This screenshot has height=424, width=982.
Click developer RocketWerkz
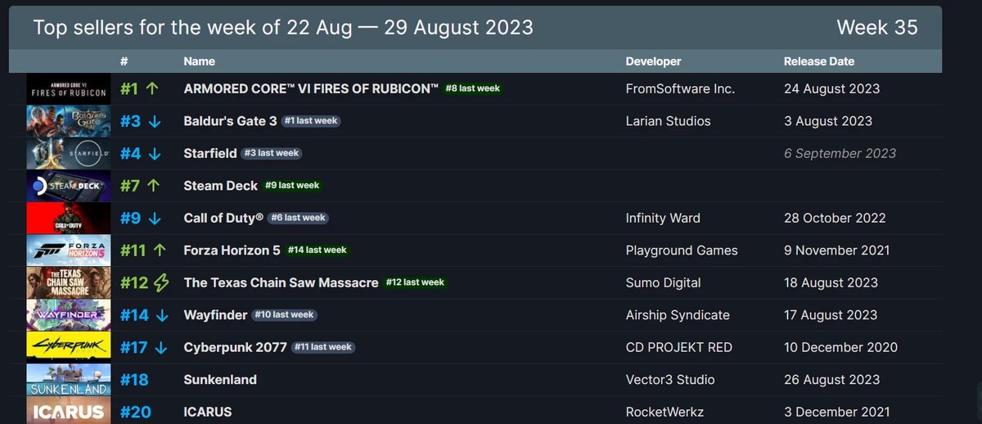(x=666, y=412)
